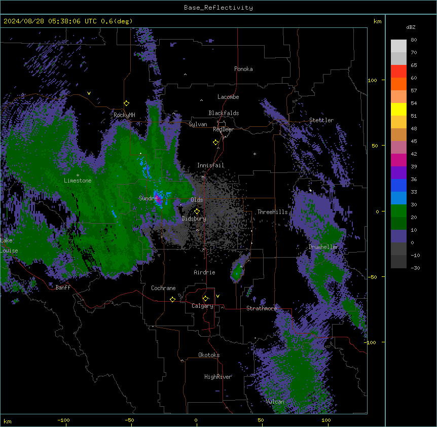Click the Airdrie label
Viewport: 437px width, 427px height.
204,272
